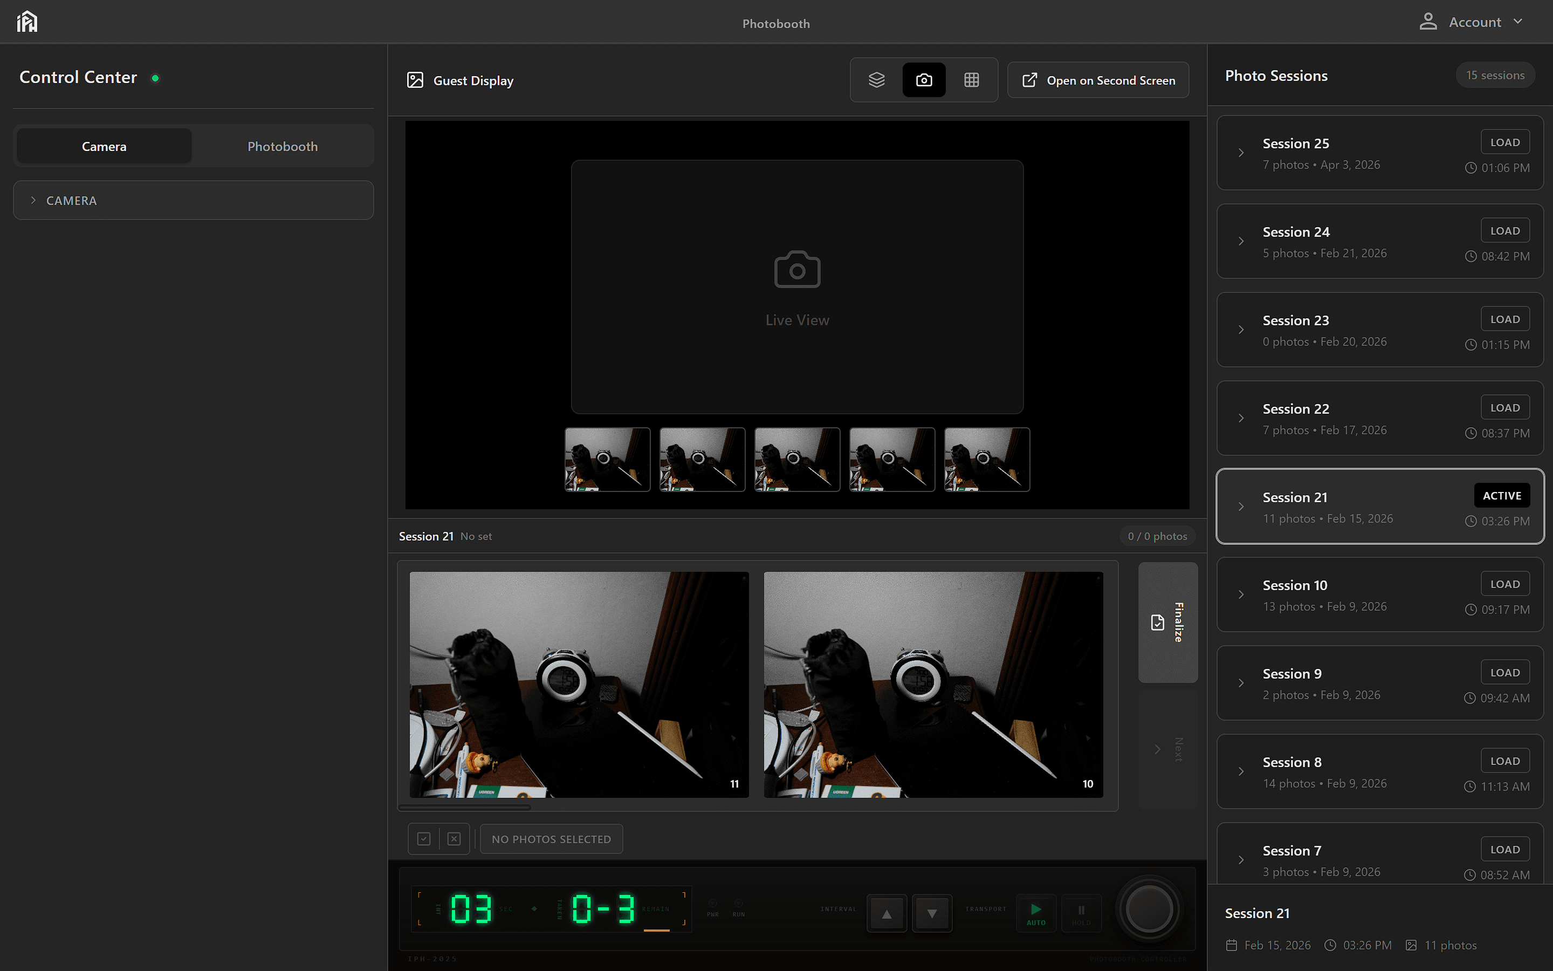This screenshot has height=971, width=1553.
Task: Click the 0-3 taken/remain display
Action: click(x=603, y=910)
